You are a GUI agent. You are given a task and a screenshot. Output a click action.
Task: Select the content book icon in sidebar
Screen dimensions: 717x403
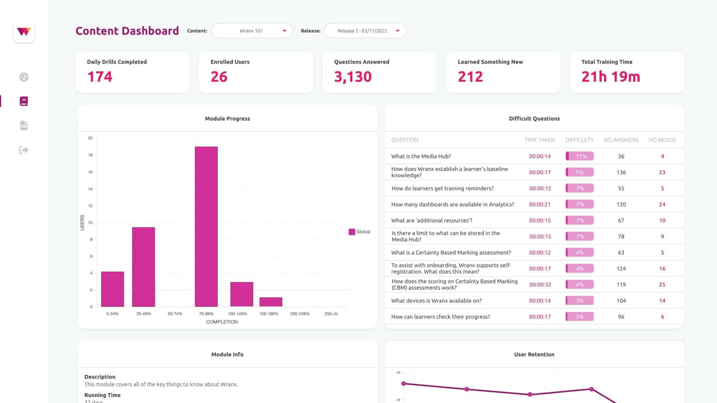[24, 101]
